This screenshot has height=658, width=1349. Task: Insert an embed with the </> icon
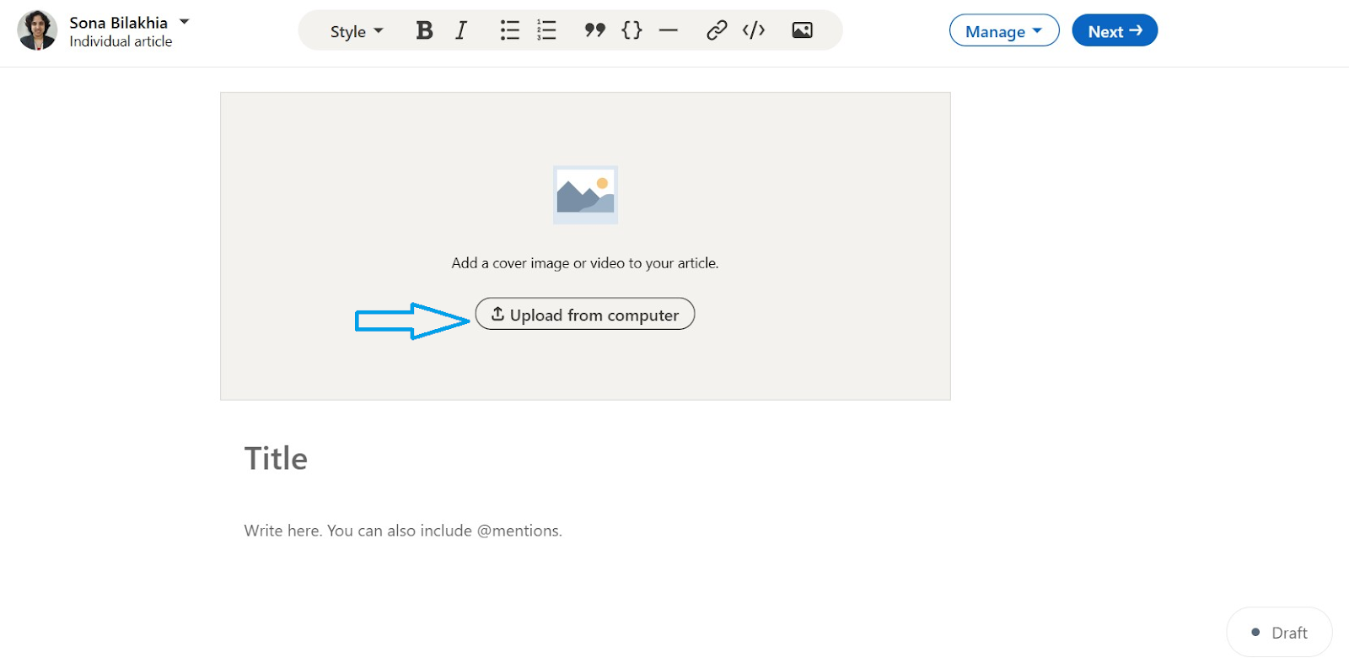click(x=754, y=31)
